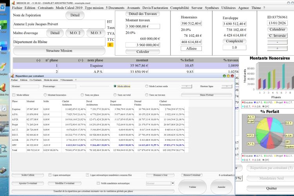Click the (-) remove phase icon
The width and height of the screenshot is (294, 196).
[38, 60]
